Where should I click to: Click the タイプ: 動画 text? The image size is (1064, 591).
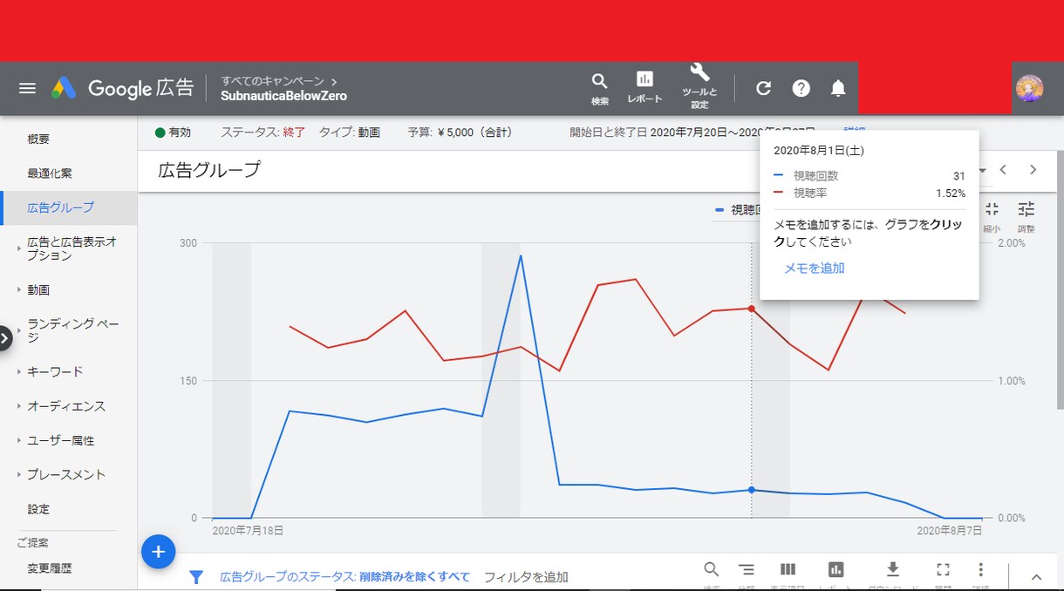coord(350,132)
